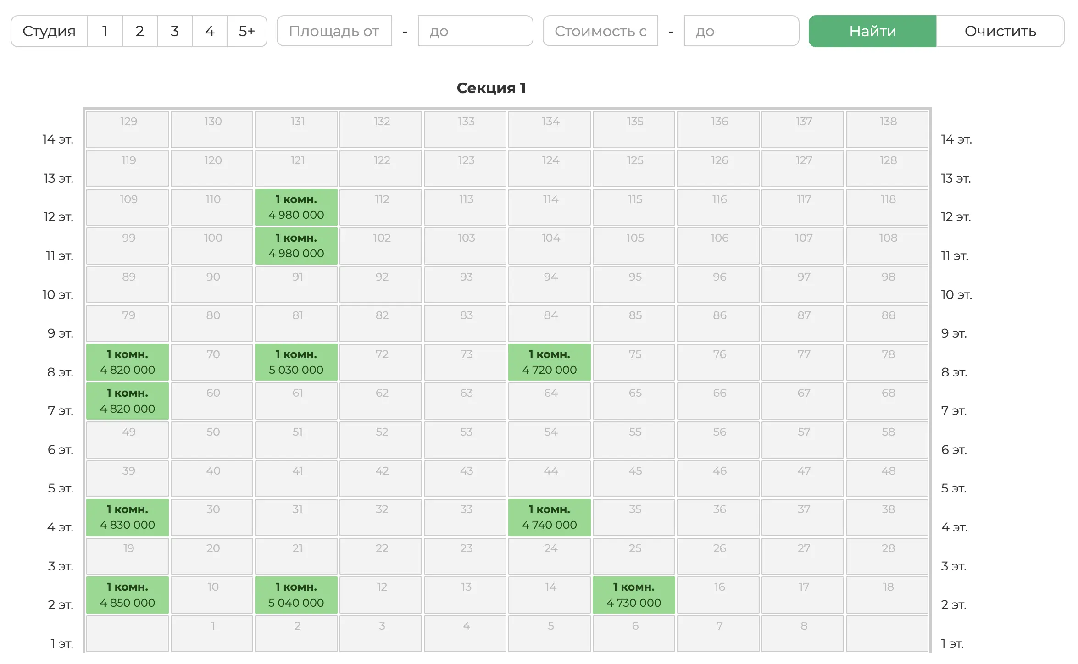Focus the Стоимость с input field
Image resolution: width=1078 pixels, height=664 pixels.
click(x=600, y=31)
